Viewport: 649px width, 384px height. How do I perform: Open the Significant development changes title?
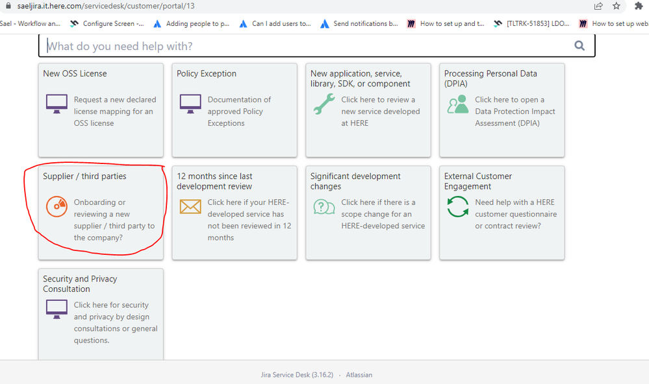355,181
